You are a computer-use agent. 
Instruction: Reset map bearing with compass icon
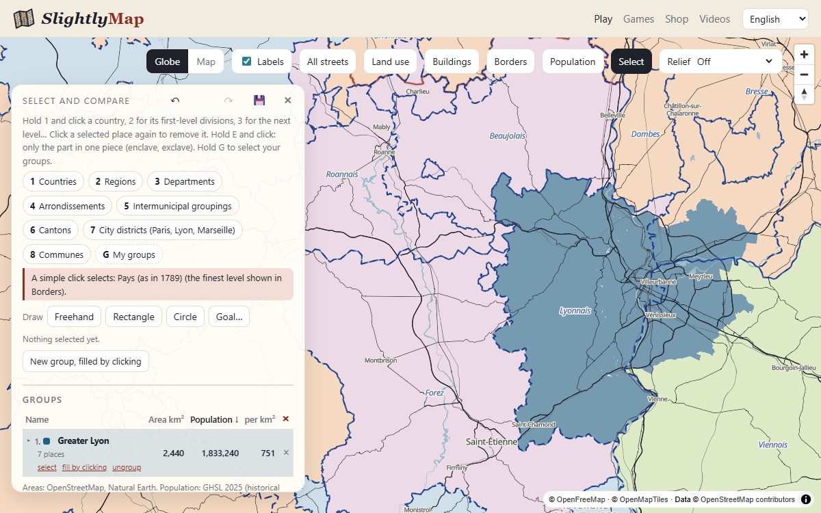click(x=805, y=94)
